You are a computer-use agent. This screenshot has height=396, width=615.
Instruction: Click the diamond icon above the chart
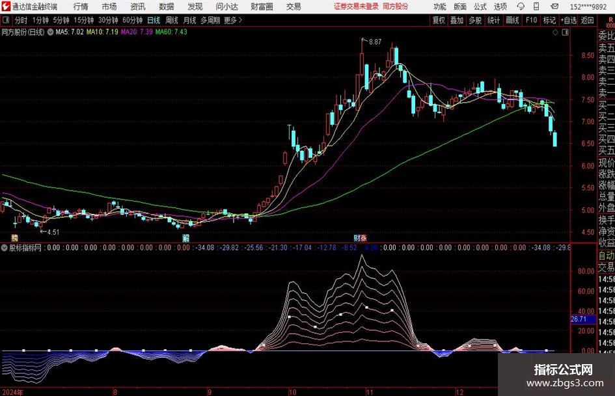coord(555,33)
